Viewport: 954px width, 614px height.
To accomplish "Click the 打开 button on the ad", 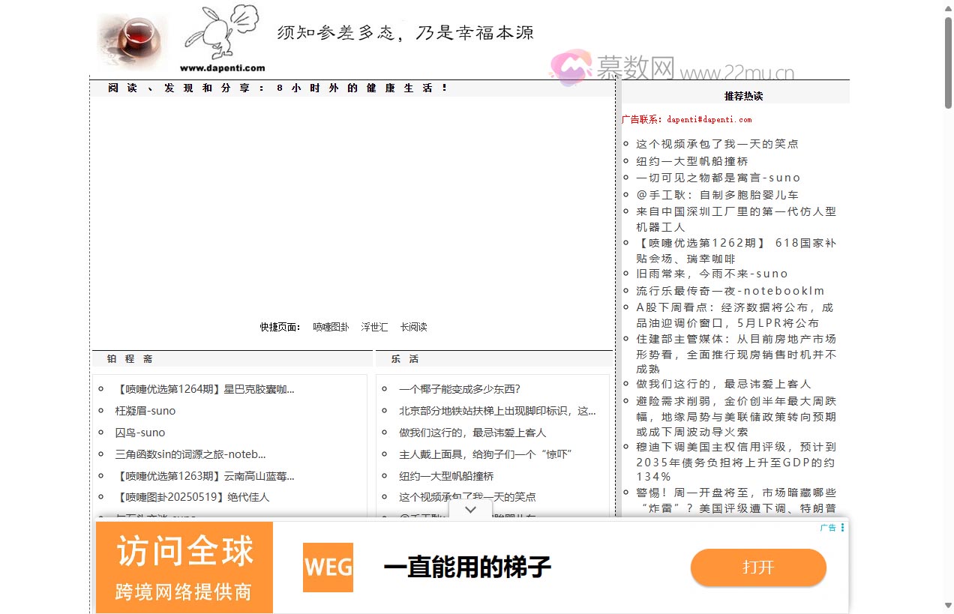I will (758, 568).
